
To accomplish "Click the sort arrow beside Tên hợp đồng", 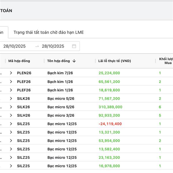I will (74, 61).
